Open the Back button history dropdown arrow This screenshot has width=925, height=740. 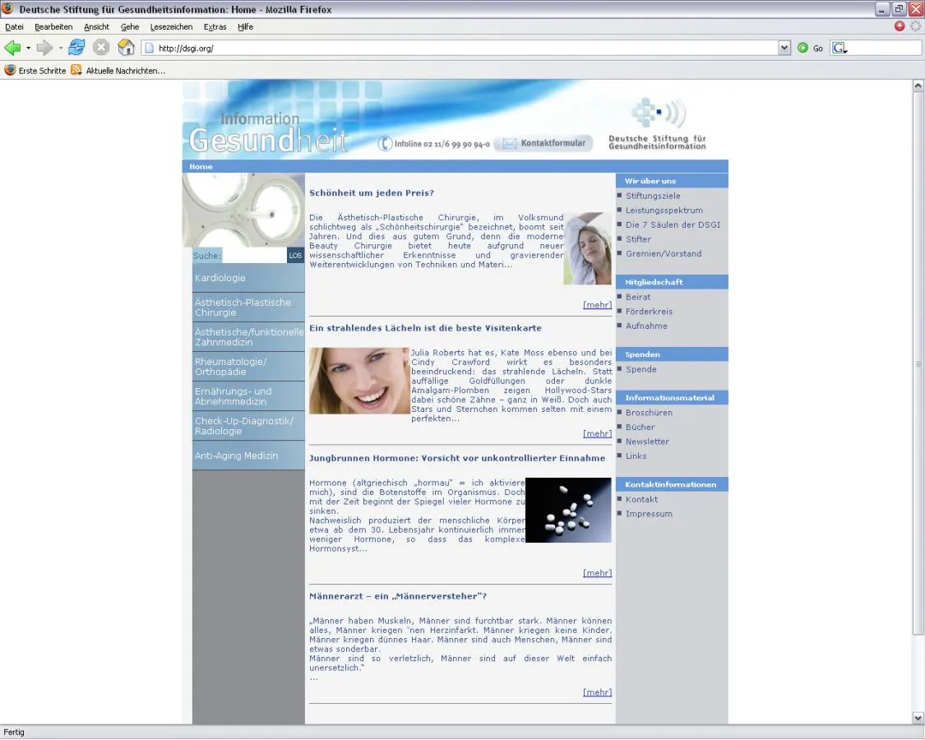pyautogui.click(x=28, y=49)
